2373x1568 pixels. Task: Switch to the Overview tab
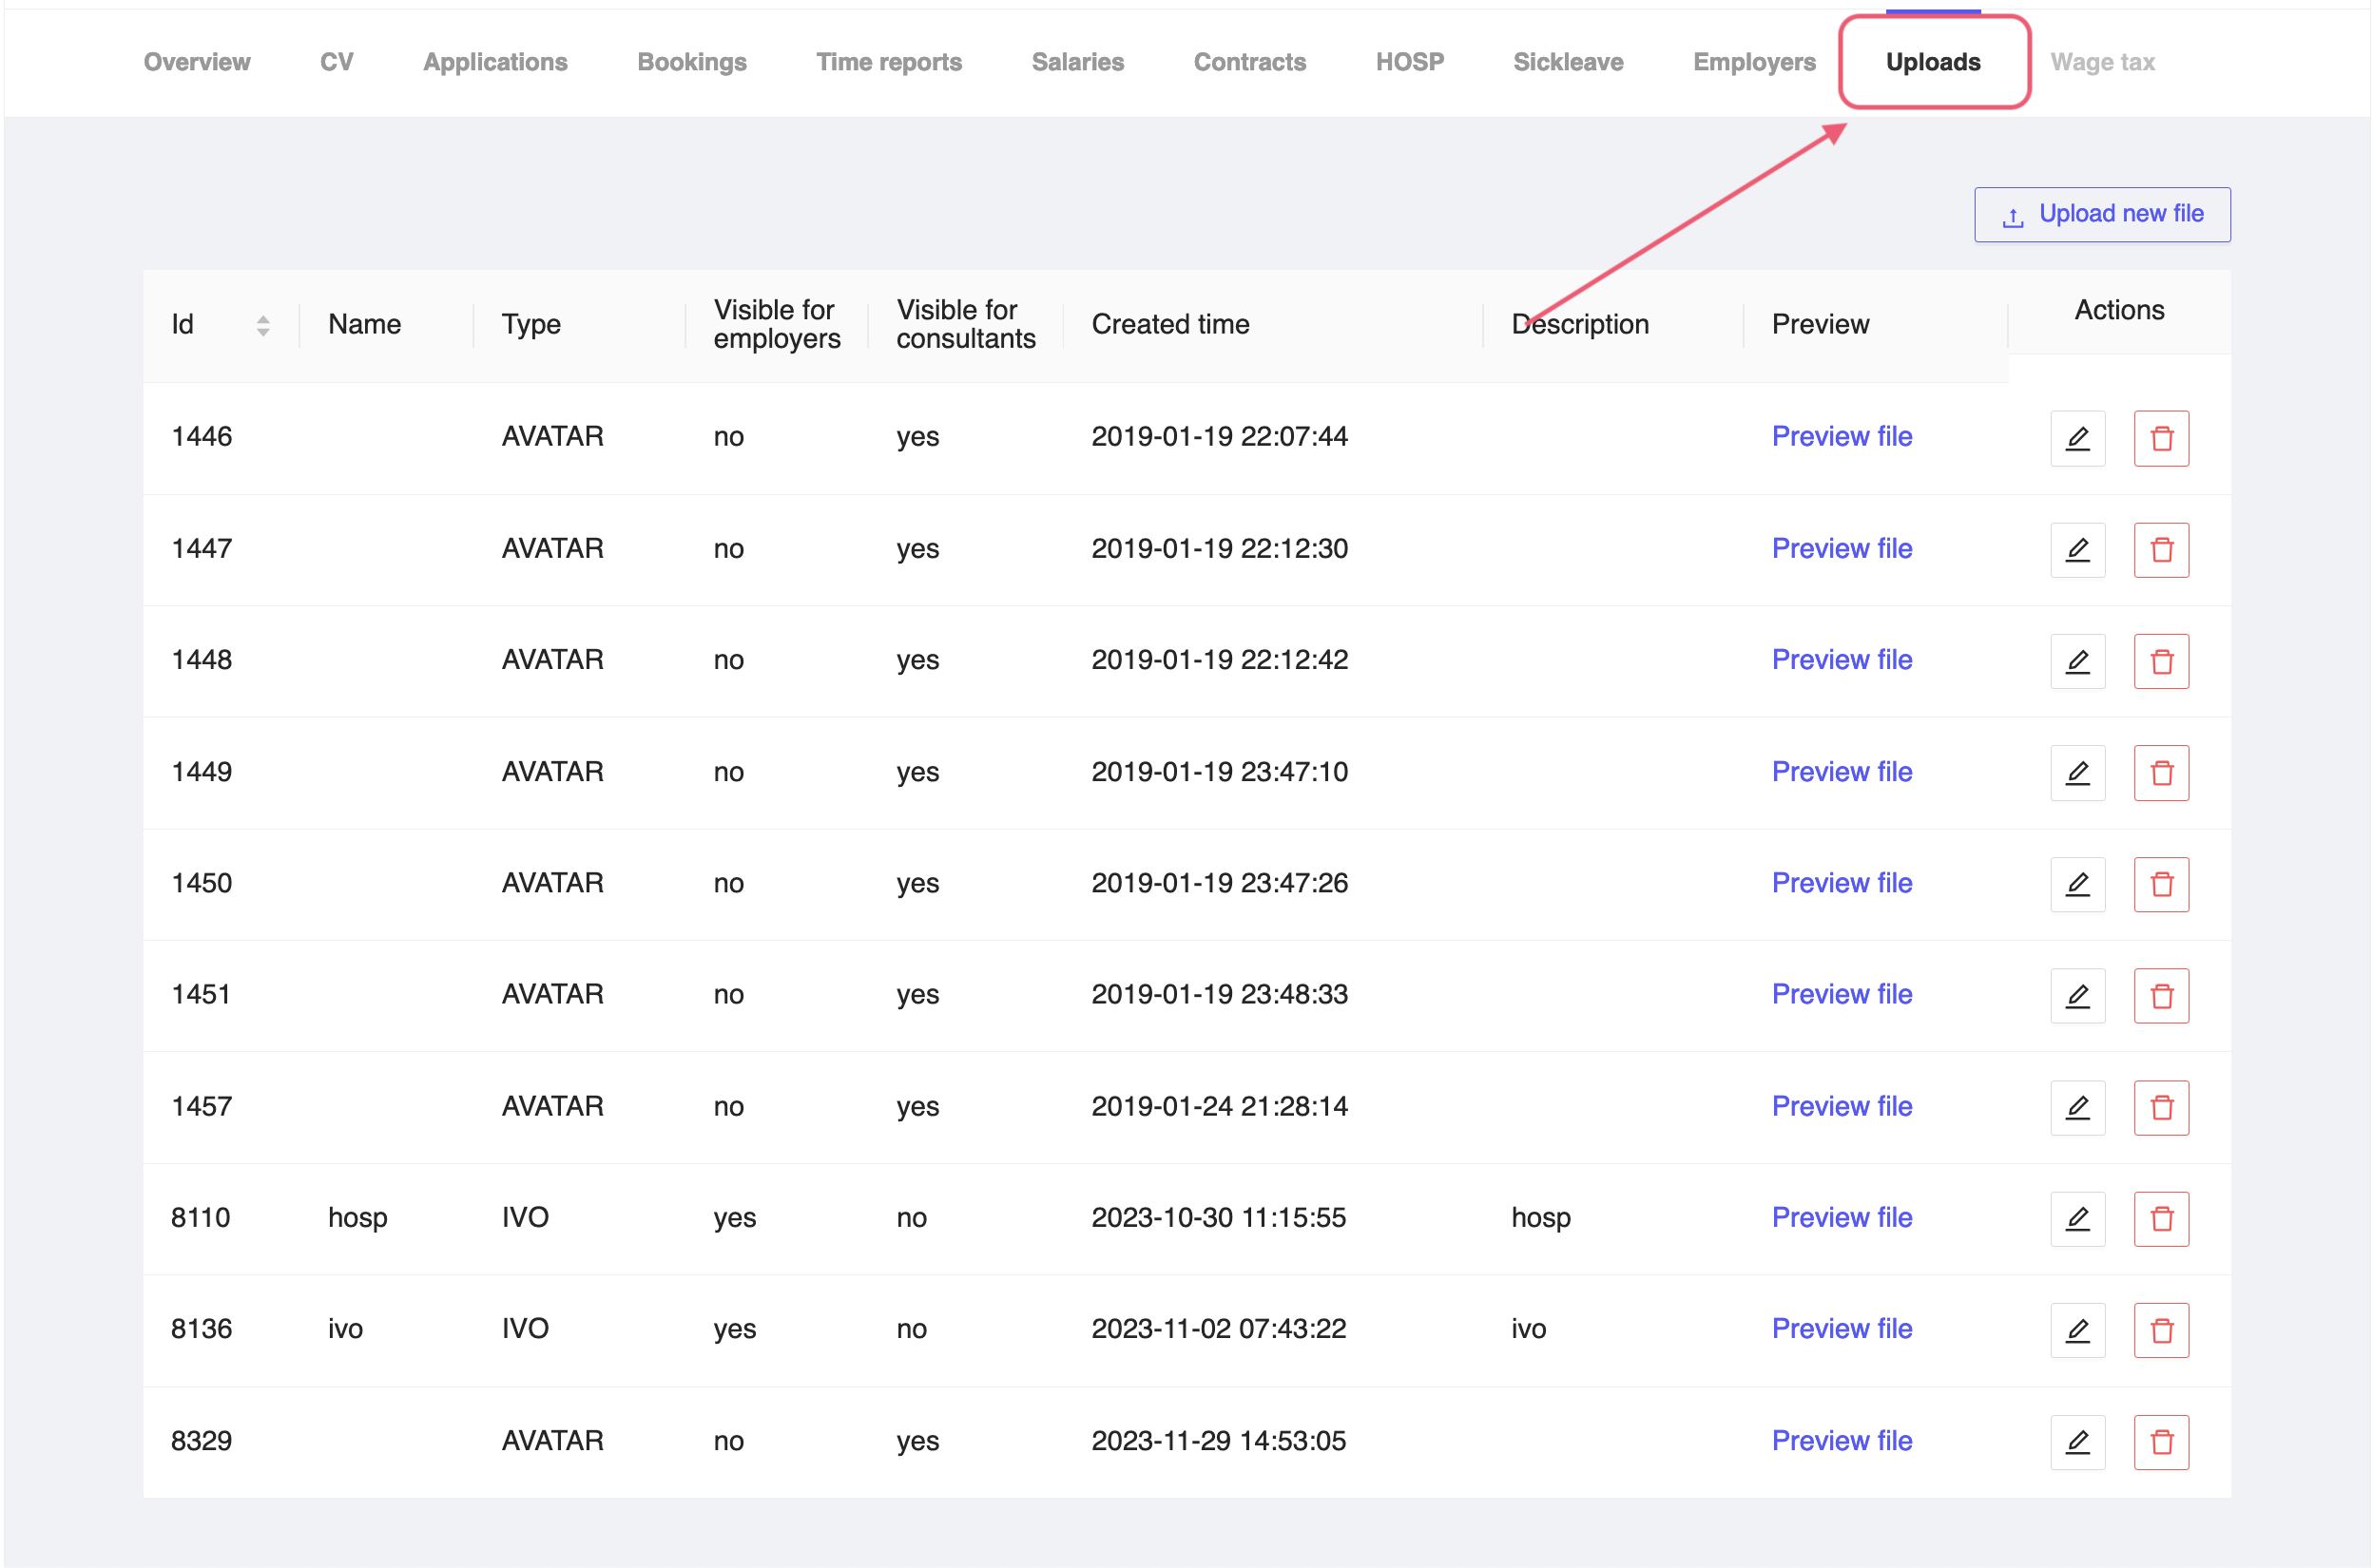click(x=196, y=62)
